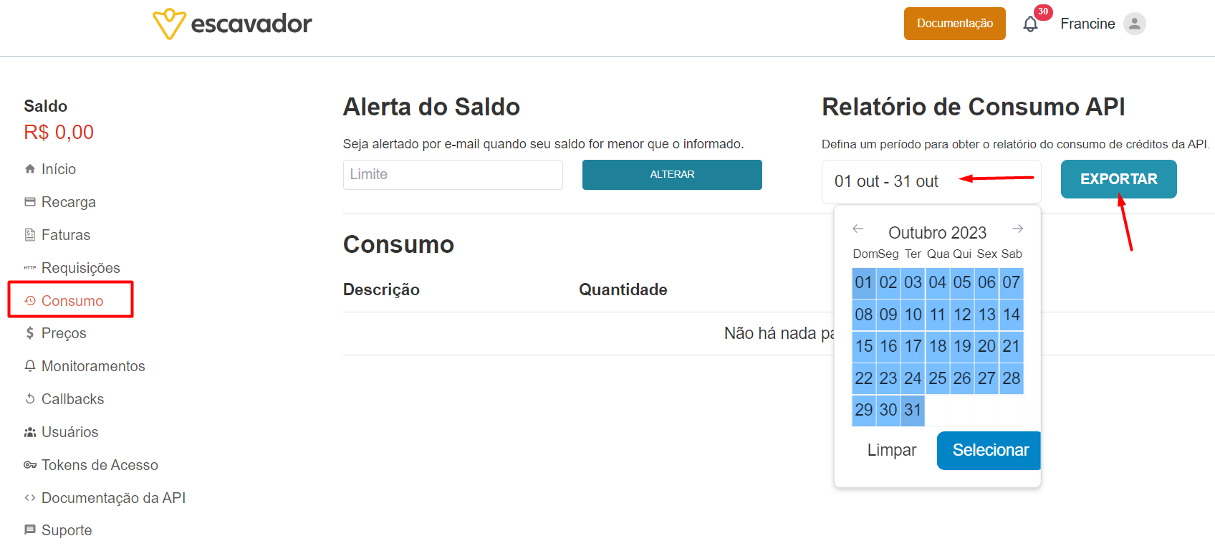Advance calendar to next month
1215x546 pixels.
pyautogui.click(x=1017, y=229)
